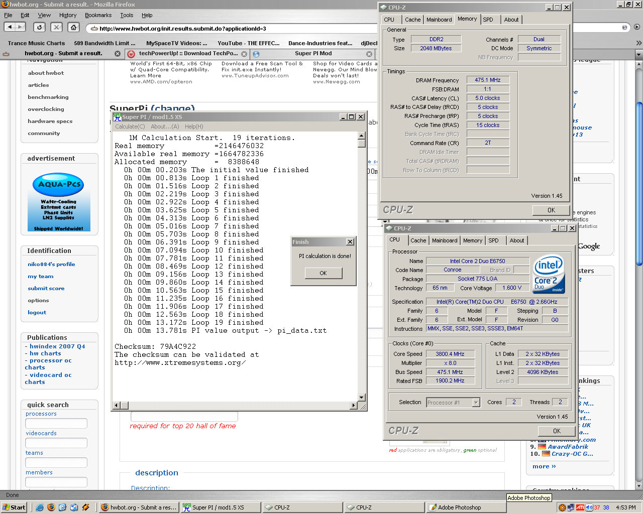Image resolution: width=643 pixels, height=514 pixels.
Task: Open Calculate(C) menu in Super PI
Action: (x=130, y=126)
